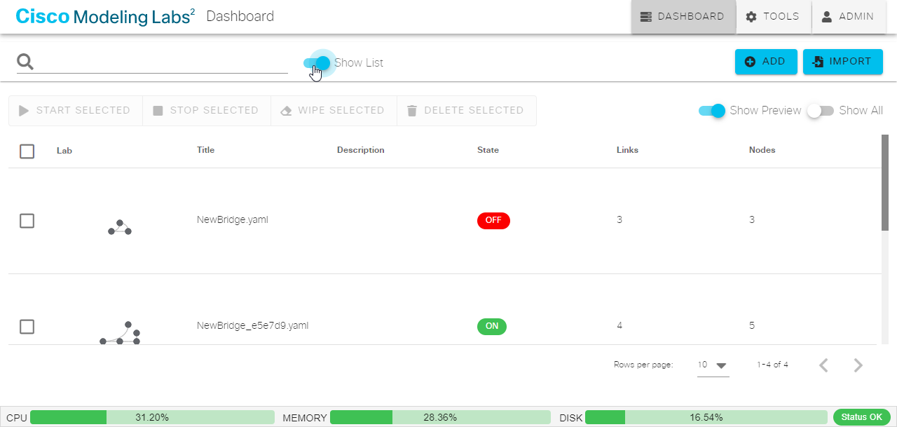Screen dimensions: 897x427
Task: Check the NewBridge.yaml row checkbox
Action: point(27,221)
